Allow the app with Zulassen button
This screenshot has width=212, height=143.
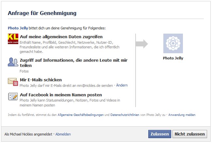[160, 134]
